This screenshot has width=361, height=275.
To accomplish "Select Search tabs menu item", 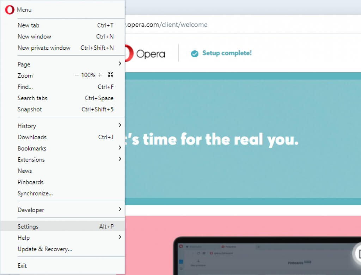I will 63,98.
